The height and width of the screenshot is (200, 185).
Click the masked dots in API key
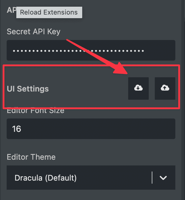point(78,51)
